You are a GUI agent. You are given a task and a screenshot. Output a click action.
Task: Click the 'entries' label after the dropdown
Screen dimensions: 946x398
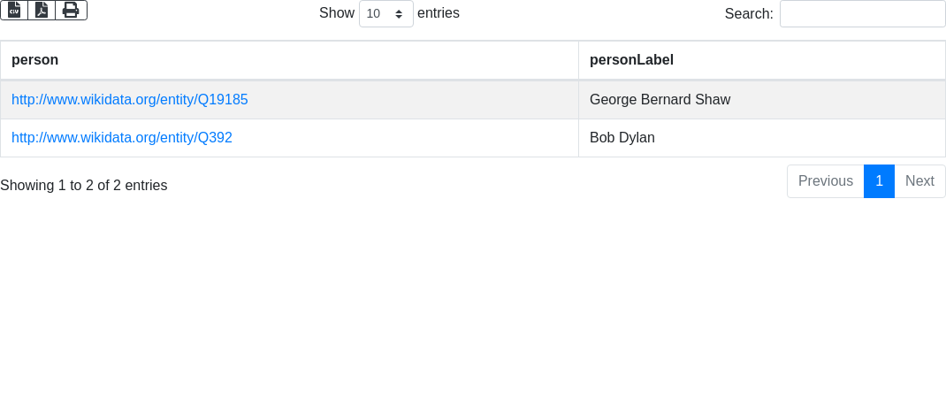(439, 13)
